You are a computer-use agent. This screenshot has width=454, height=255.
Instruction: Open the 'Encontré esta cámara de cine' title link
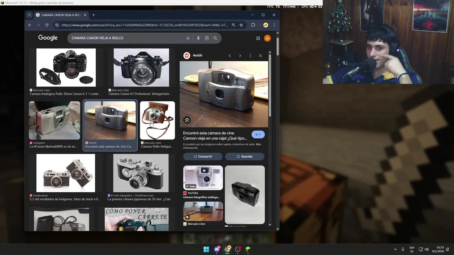point(215,136)
